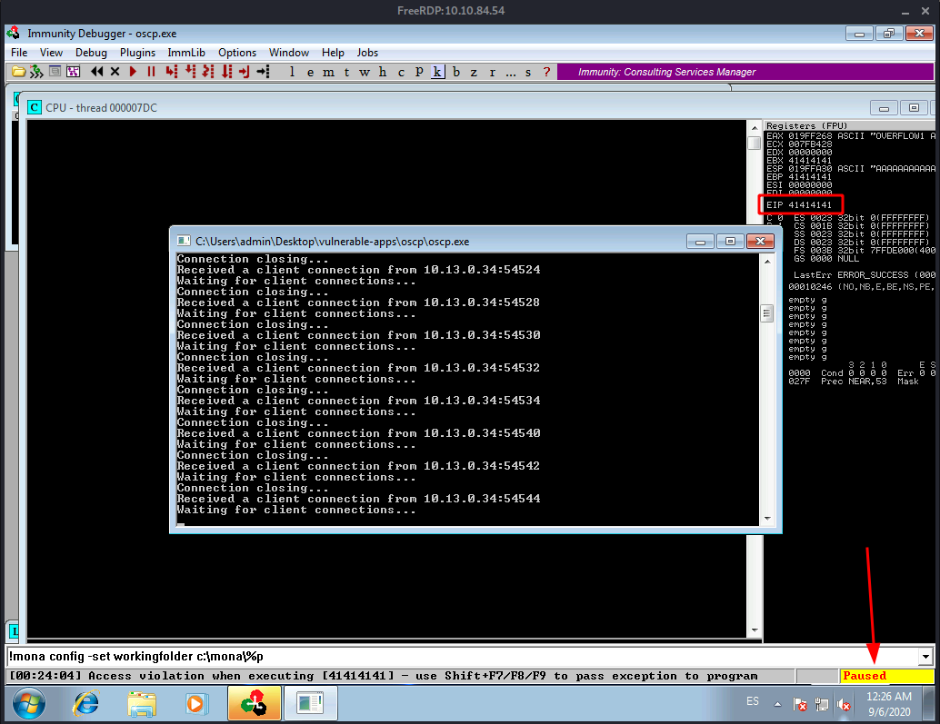Show Threads with 't' button

click(346, 72)
